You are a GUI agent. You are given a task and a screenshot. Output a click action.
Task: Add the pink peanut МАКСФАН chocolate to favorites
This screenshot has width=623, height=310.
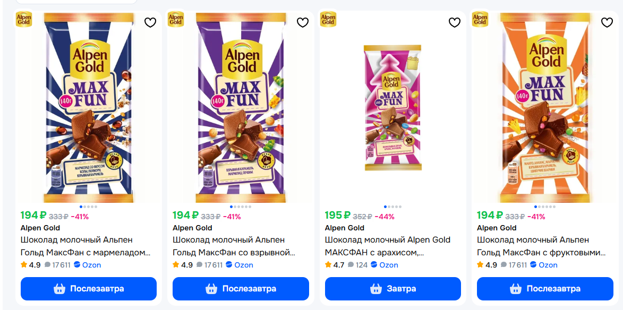[455, 23]
